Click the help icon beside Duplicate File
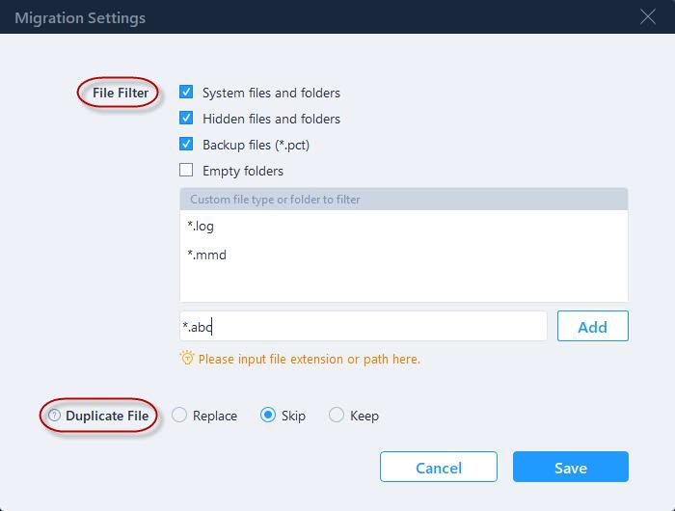Viewport: 675px width, 511px height. coord(55,416)
